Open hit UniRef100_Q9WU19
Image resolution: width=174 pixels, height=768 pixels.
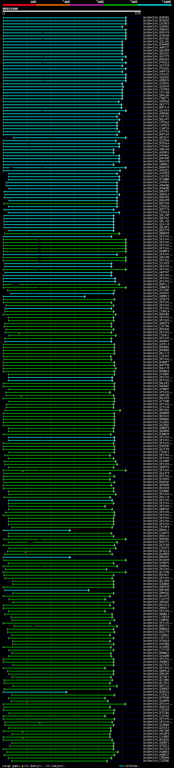coord(156,287)
